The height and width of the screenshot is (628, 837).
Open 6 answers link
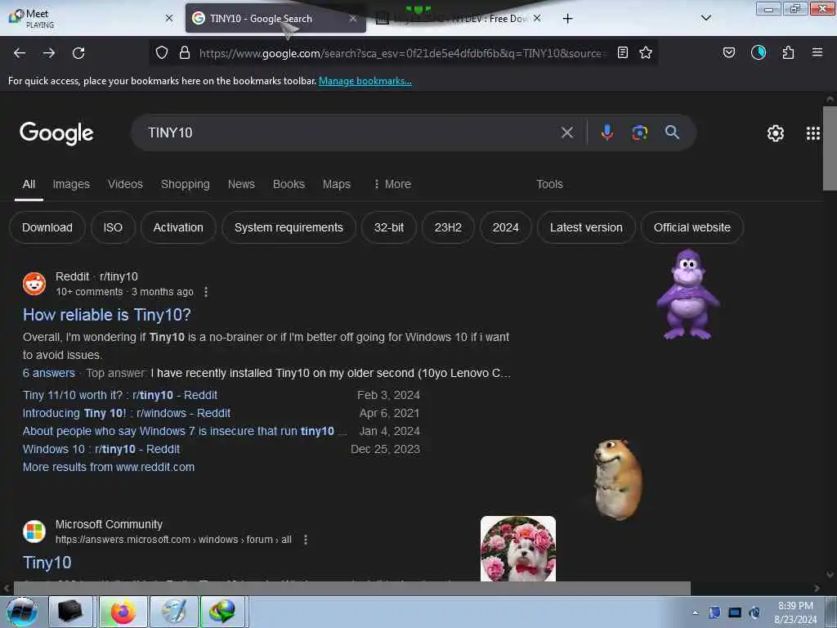pos(48,373)
